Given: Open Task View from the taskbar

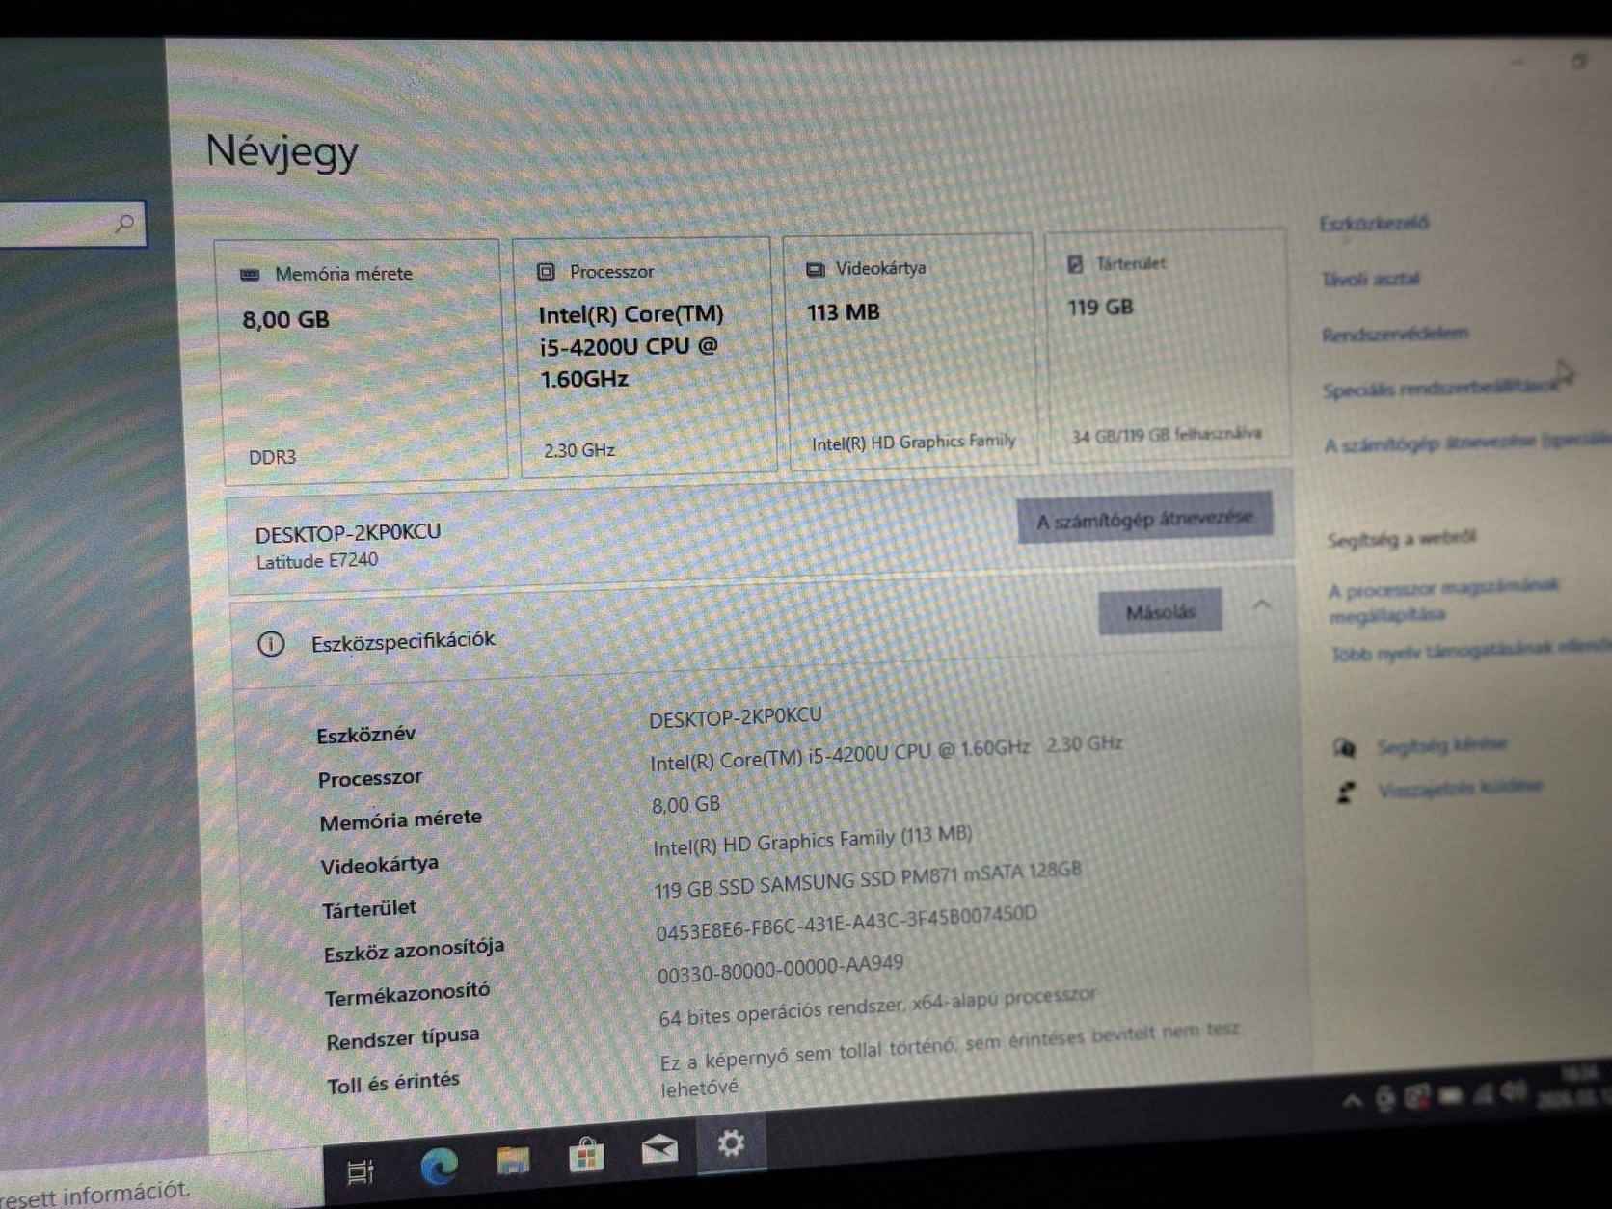Looking at the screenshot, I should point(360,1171).
